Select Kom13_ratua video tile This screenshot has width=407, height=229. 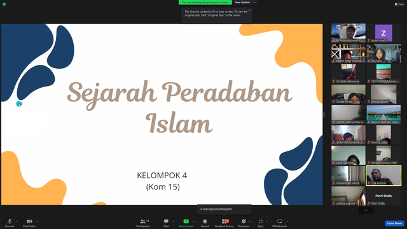pos(383,135)
